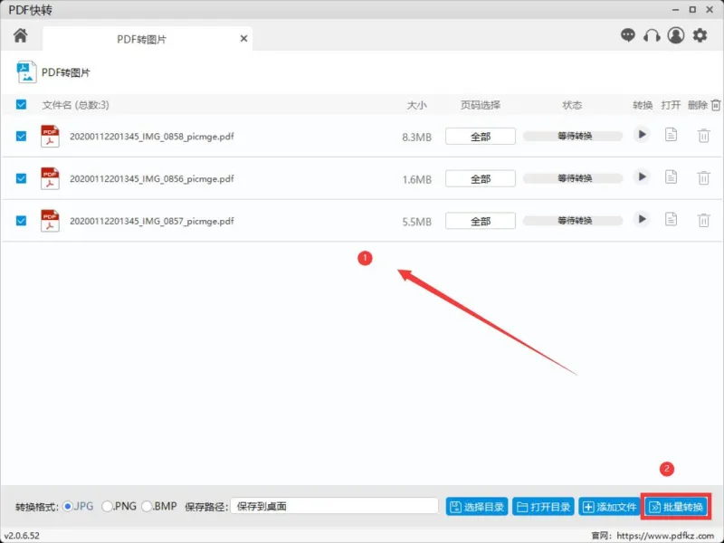724x543 pixels.
Task: Click the 页码选择 column header
Action: click(x=481, y=105)
